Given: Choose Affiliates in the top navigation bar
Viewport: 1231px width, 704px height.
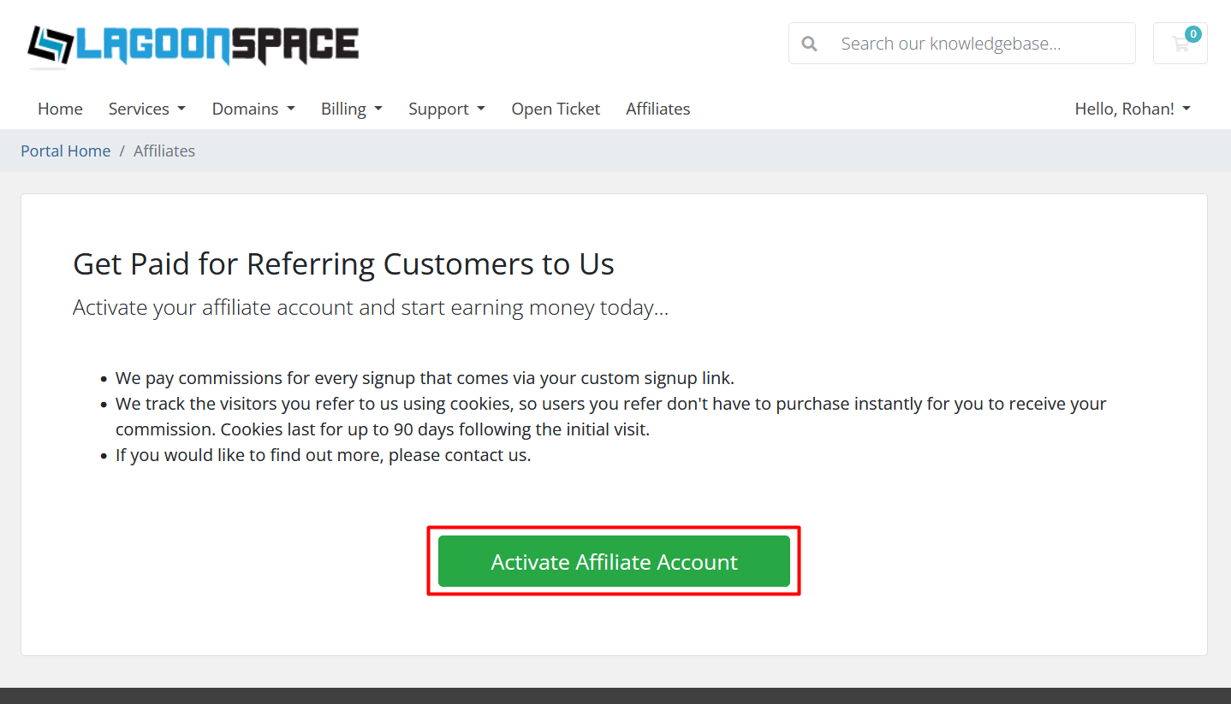Looking at the screenshot, I should click(x=657, y=109).
